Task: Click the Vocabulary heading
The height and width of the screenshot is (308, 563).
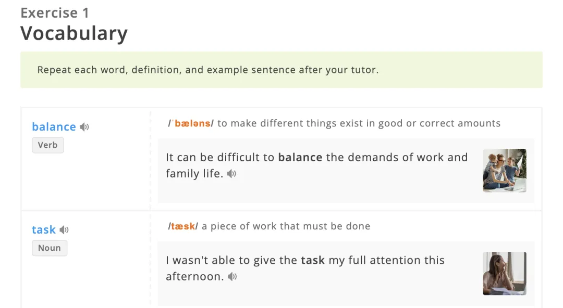Action: pos(74,34)
